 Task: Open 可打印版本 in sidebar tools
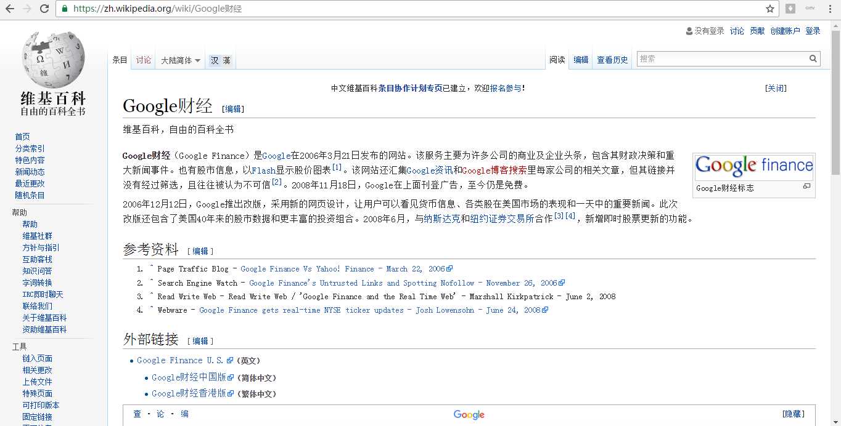[41, 405]
